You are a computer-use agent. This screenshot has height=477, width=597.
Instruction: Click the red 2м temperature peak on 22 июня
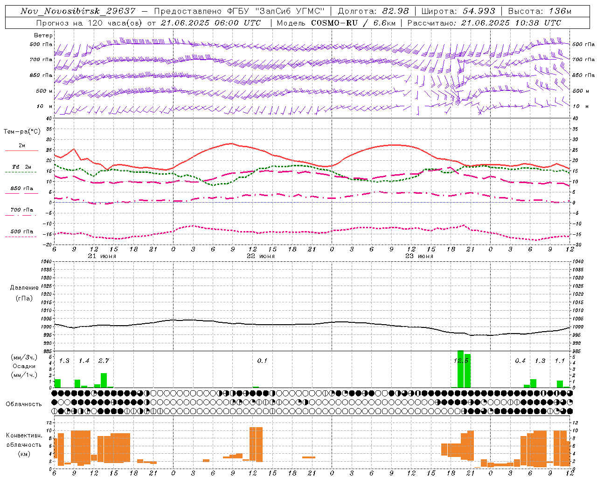(231, 143)
